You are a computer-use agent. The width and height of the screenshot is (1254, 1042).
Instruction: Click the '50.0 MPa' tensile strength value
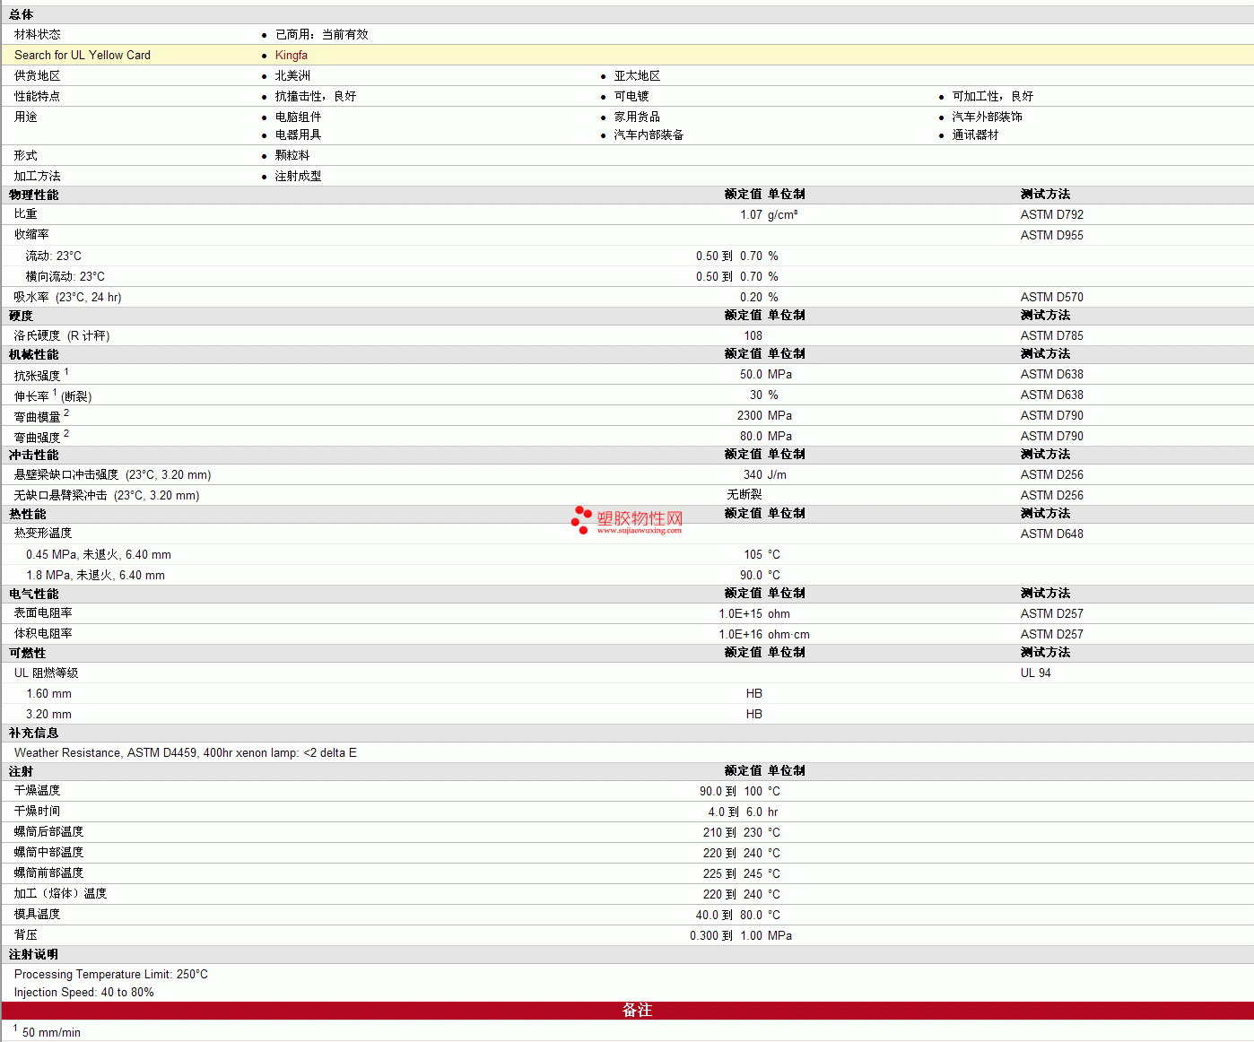(x=766, y=374)
